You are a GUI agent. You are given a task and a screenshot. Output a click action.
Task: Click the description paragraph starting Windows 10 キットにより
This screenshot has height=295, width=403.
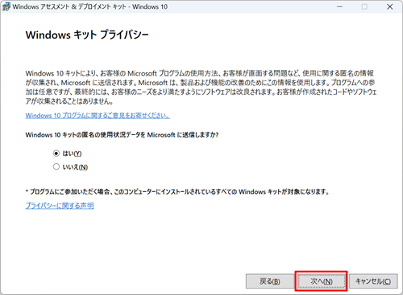[201, 87]
